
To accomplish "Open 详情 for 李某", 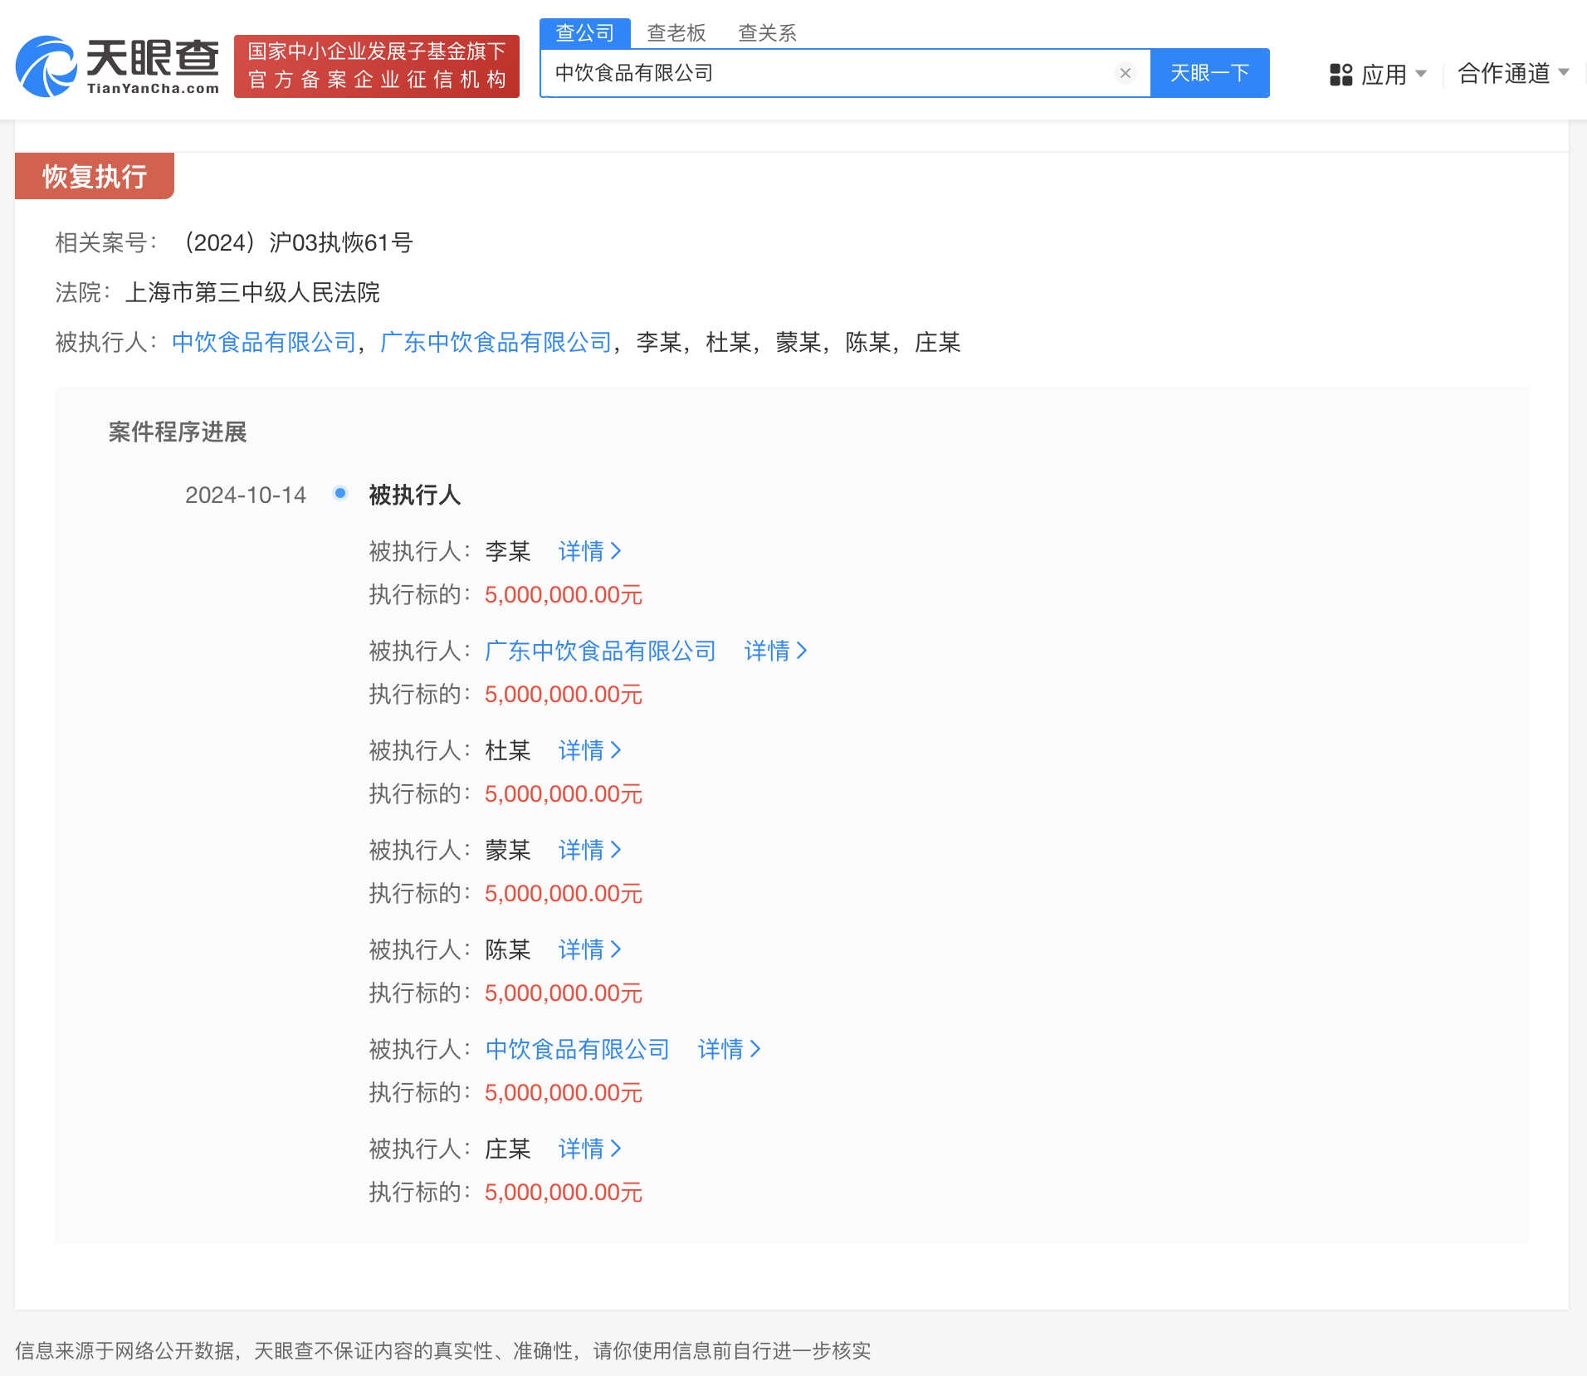I will tap(590, 551).
